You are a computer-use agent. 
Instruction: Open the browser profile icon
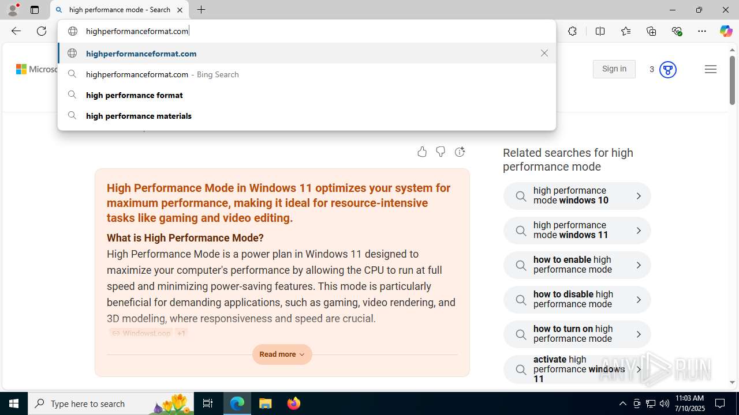13,10
